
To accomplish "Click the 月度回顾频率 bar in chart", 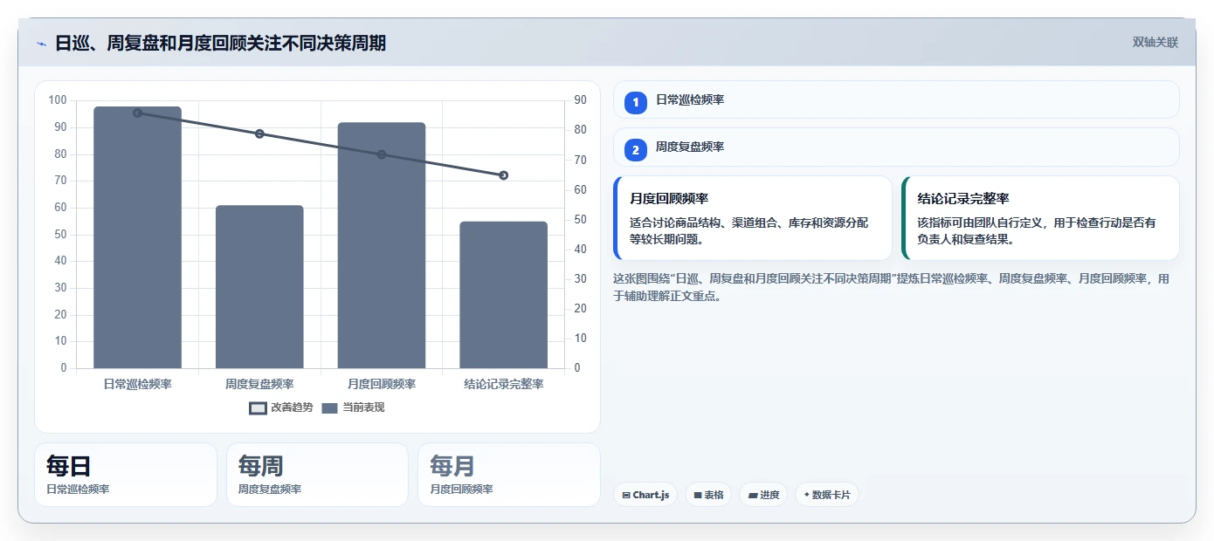I will (x=382, y=245).
